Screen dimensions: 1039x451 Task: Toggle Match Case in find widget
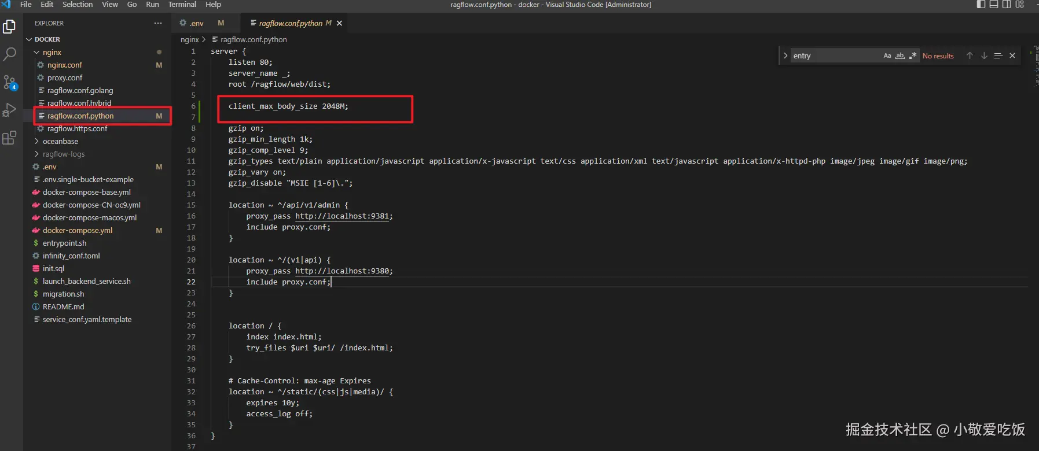click(x=887, y=56)
